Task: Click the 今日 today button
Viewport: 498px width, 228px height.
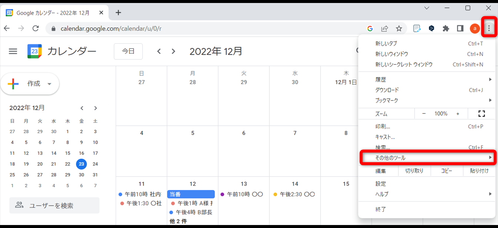Action: [x=128, y=51]
